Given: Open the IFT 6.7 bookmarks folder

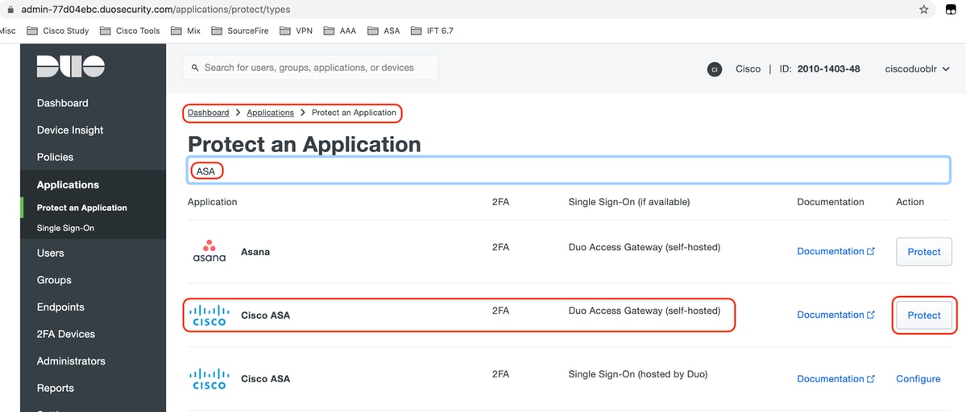Looking at the screenshot, I should [x=432, y=31].
